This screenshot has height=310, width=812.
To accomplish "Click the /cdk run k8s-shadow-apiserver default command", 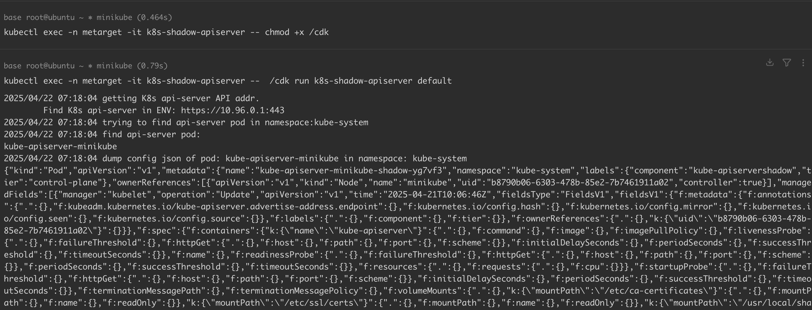I will (x=360, y=81).
